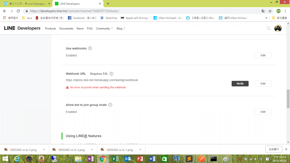Open the Documents menu

(x=66, y=29)
